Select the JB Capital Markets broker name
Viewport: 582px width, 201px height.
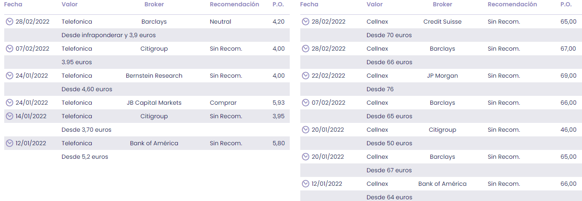tap(154, 103)
